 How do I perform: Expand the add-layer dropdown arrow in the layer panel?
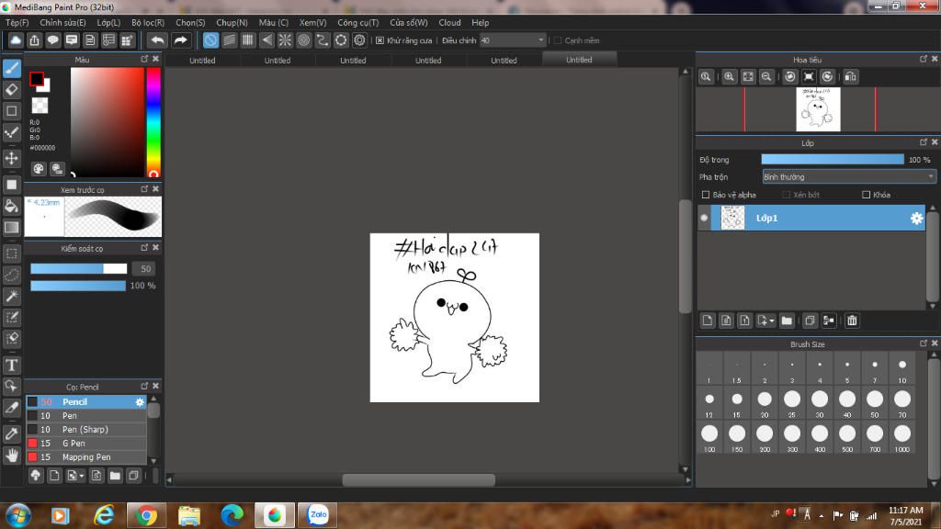(x=772, y=321)
